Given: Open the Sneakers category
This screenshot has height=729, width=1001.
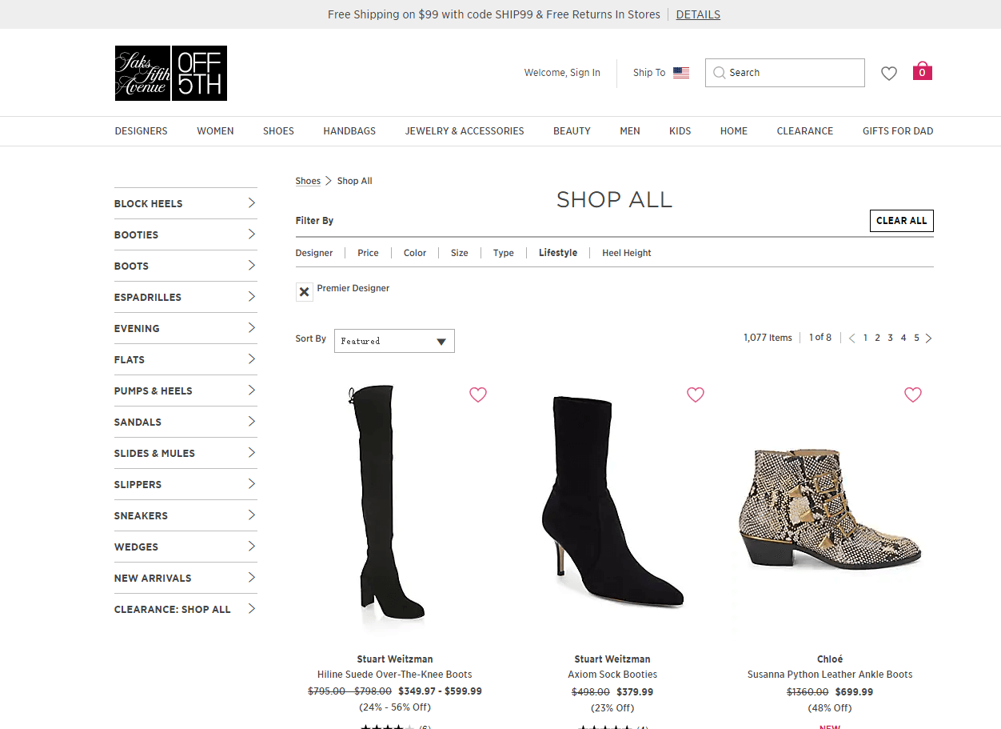Looking at the screenshot, I should pos(185,515).
